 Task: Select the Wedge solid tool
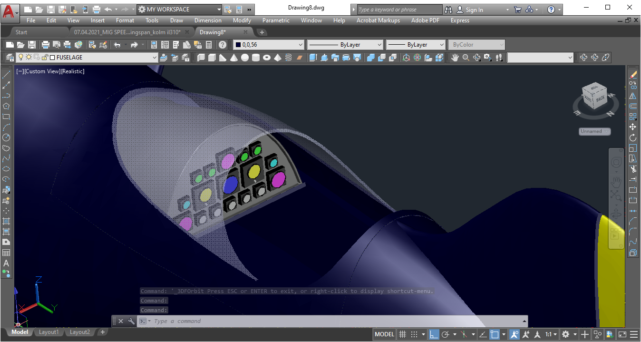[x=223, y=58]
